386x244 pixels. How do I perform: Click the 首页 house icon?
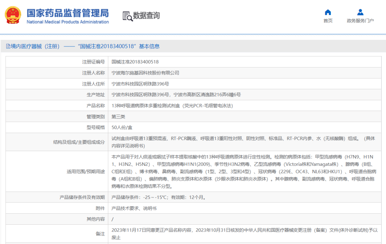click(x=328, y=13)
